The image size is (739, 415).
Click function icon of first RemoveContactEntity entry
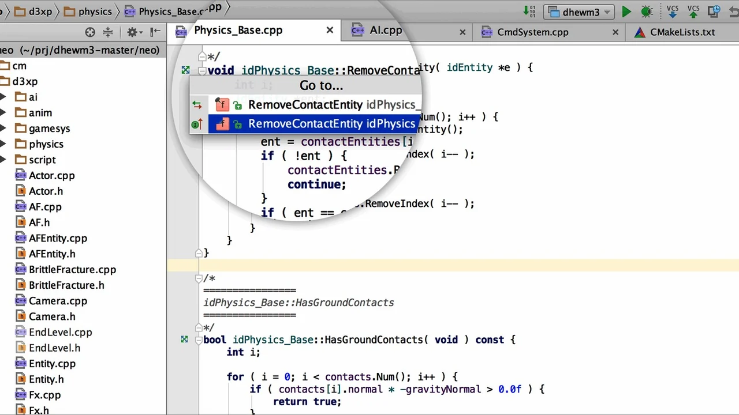(x=222, y=105)
